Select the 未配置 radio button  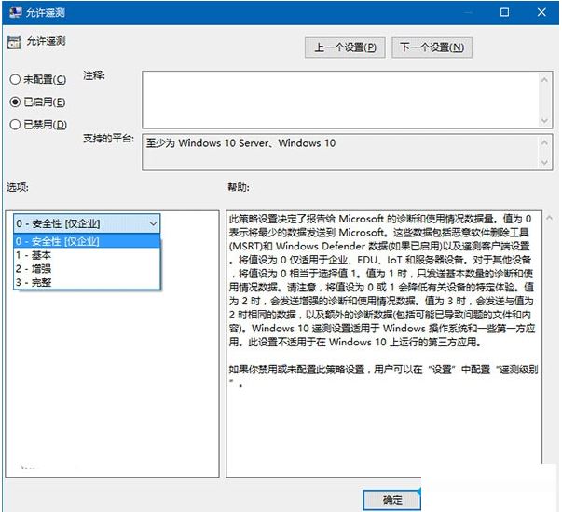coord(15,79)
